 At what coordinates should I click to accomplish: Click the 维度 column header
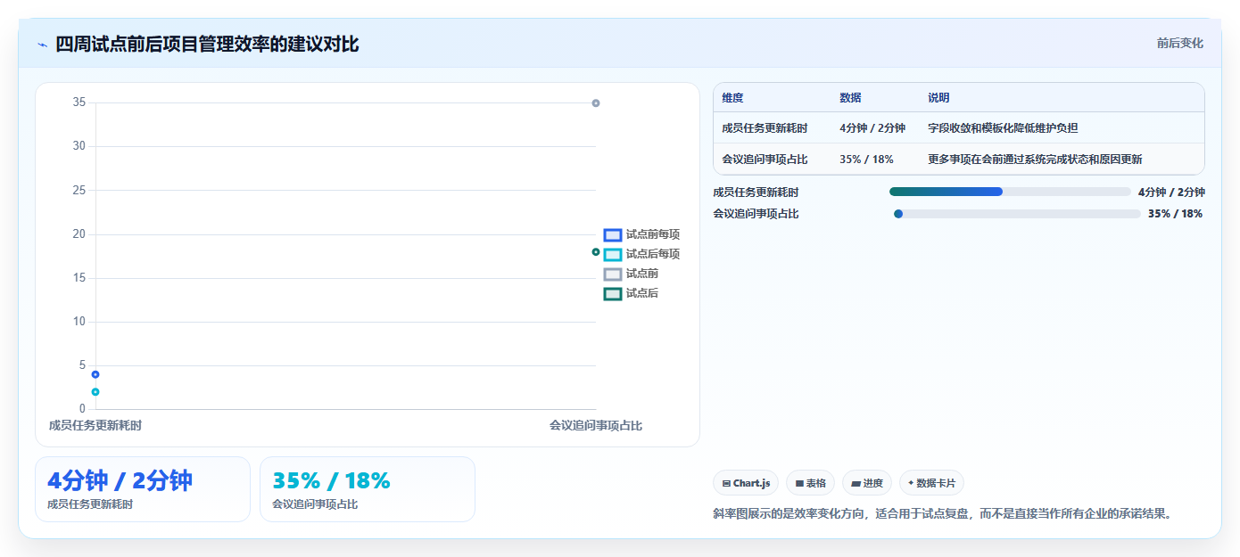[732, 98]
